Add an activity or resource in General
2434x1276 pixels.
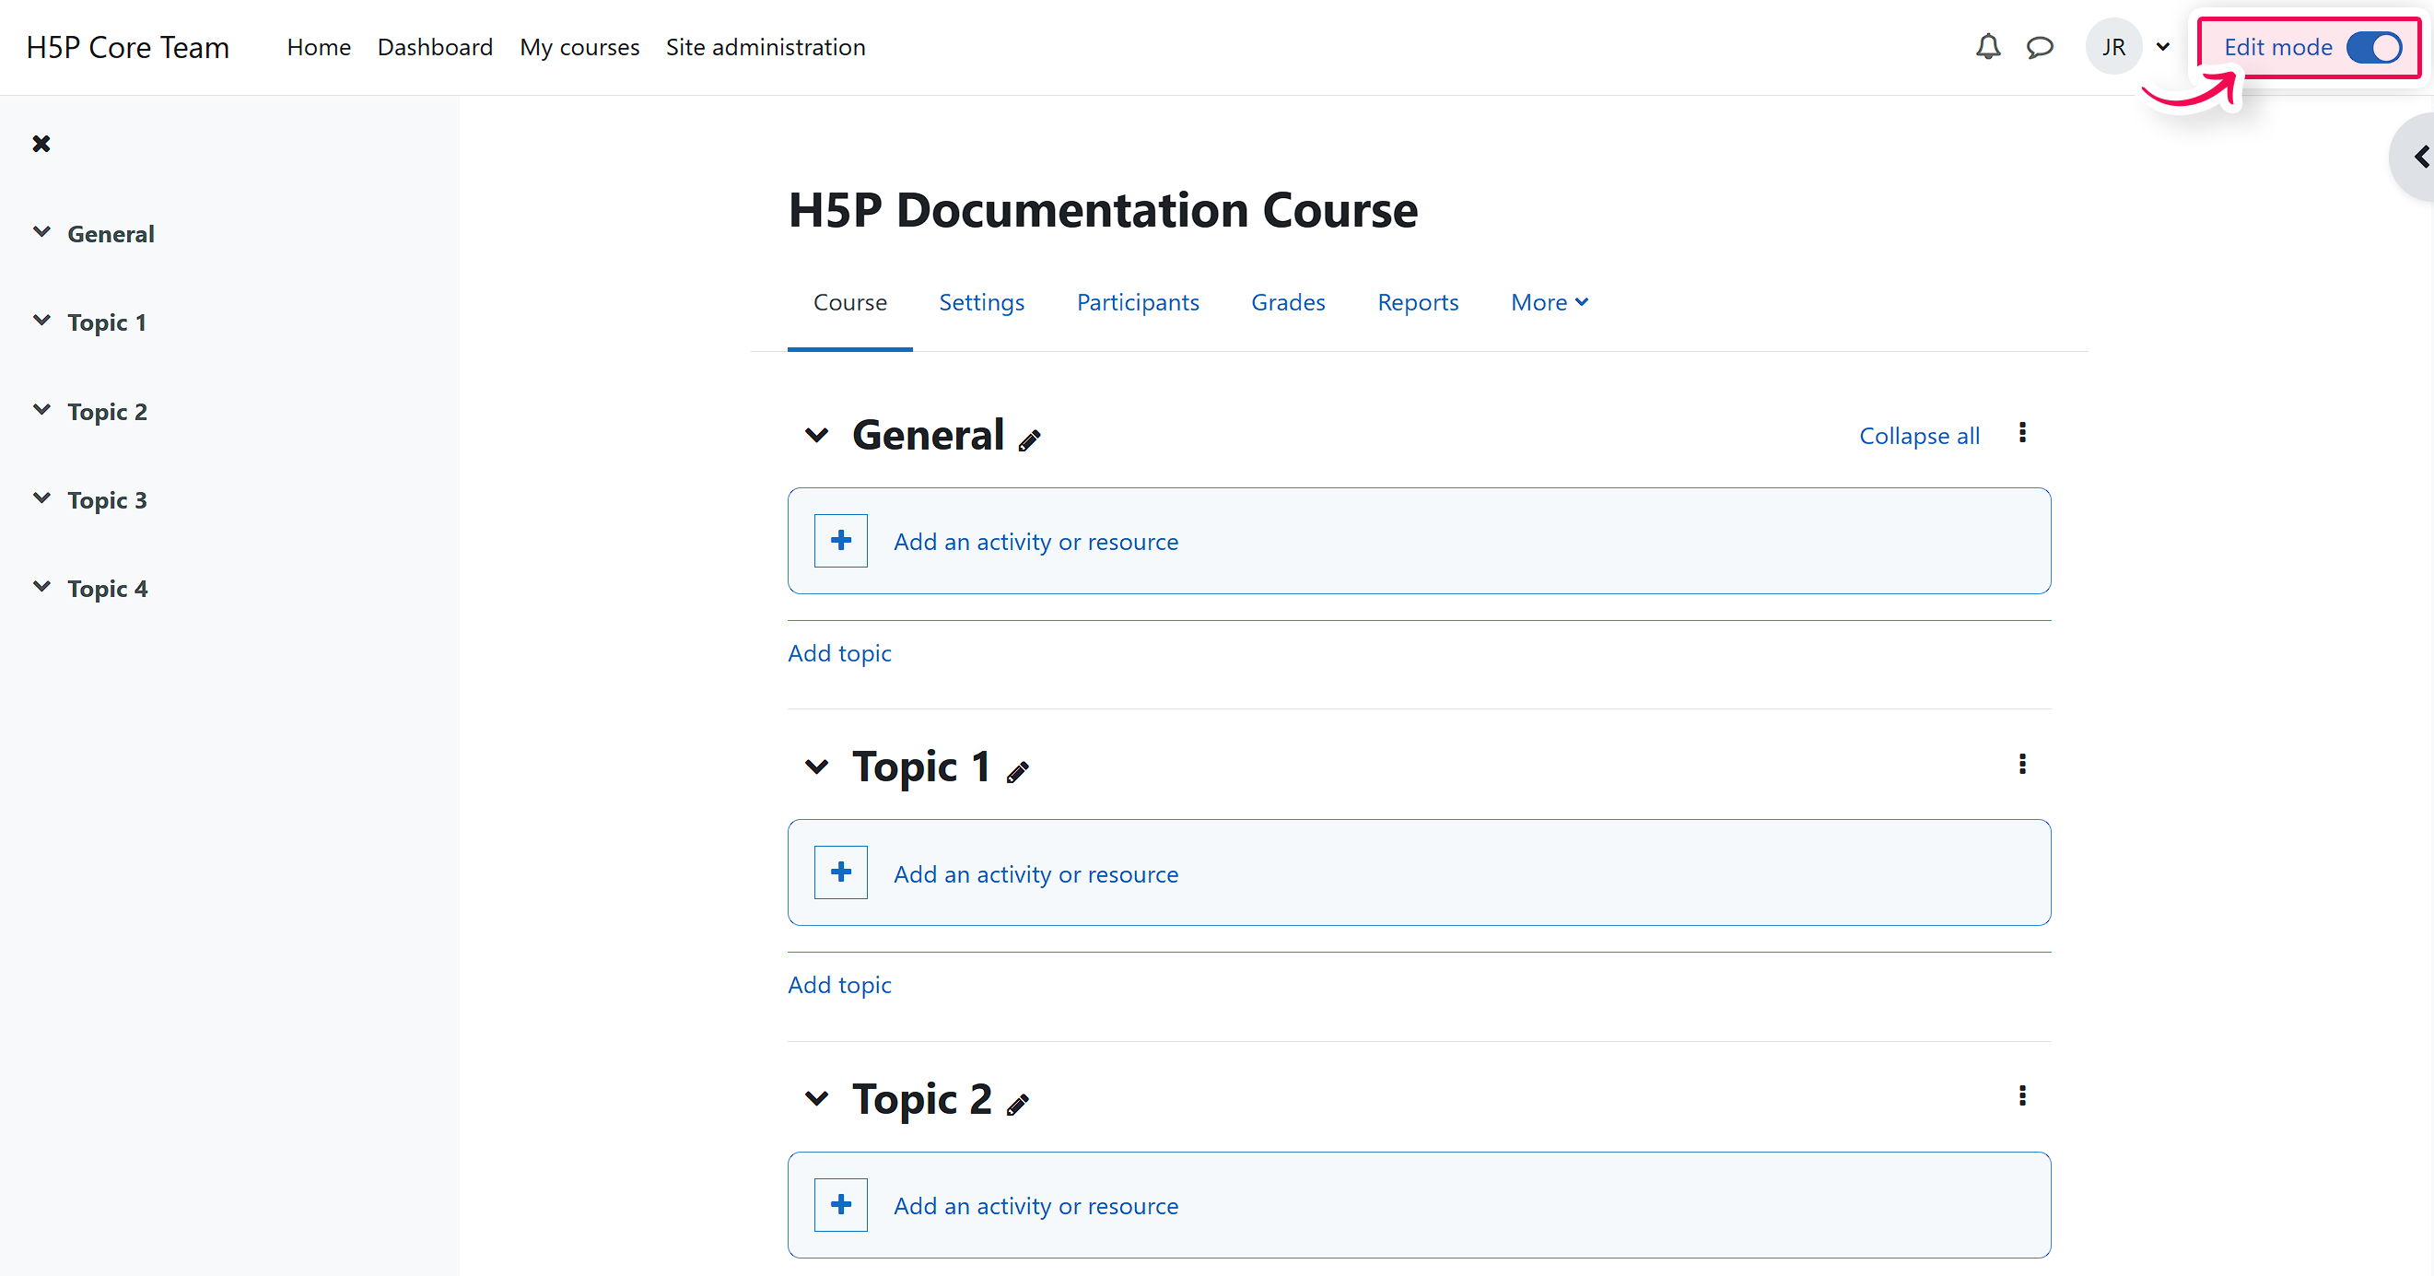click(1418, 541)
